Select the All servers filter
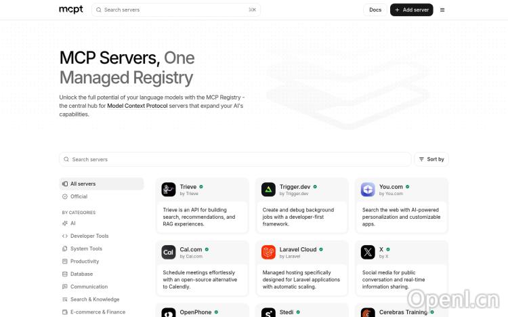The width and height of the screenshot is (508, 317). click(x=83, y=184)
